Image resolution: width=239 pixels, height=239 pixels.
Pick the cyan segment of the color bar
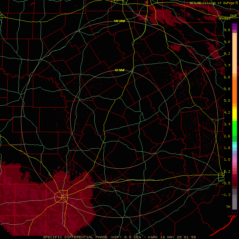click(x=234, y=146)
